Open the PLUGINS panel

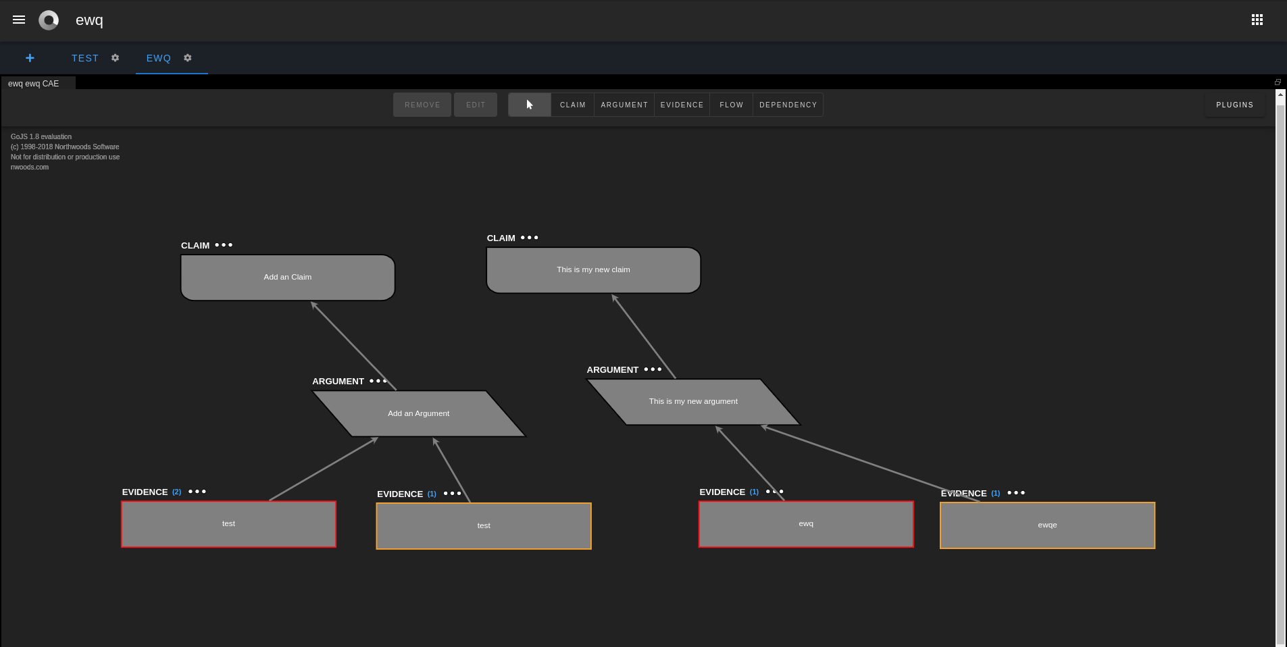tap(1235, 105)
